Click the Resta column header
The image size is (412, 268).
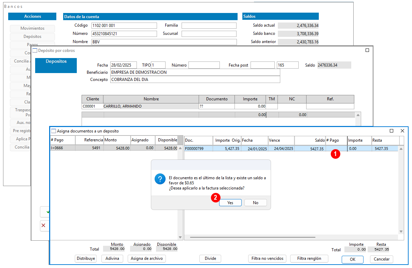tap(385, 140)
